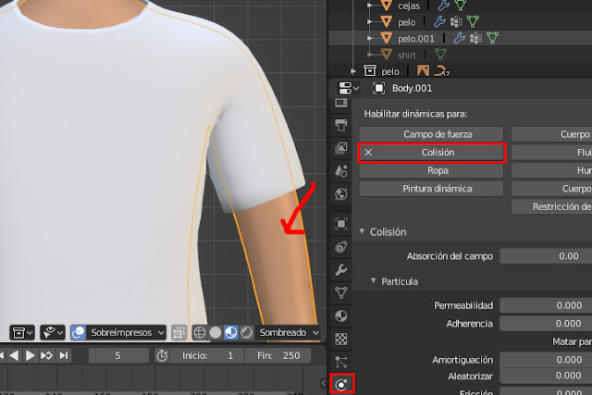Screen dimensions: 592x395
Task: Open the Sombreado shading dropdown
Action: (288, 333)
